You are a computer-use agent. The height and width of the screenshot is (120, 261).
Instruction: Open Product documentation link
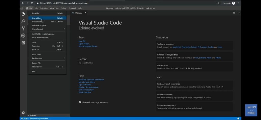[88, 87]
